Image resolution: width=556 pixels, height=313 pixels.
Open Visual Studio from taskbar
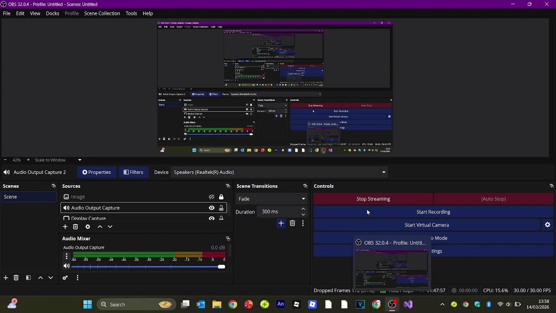coord(408,304)
